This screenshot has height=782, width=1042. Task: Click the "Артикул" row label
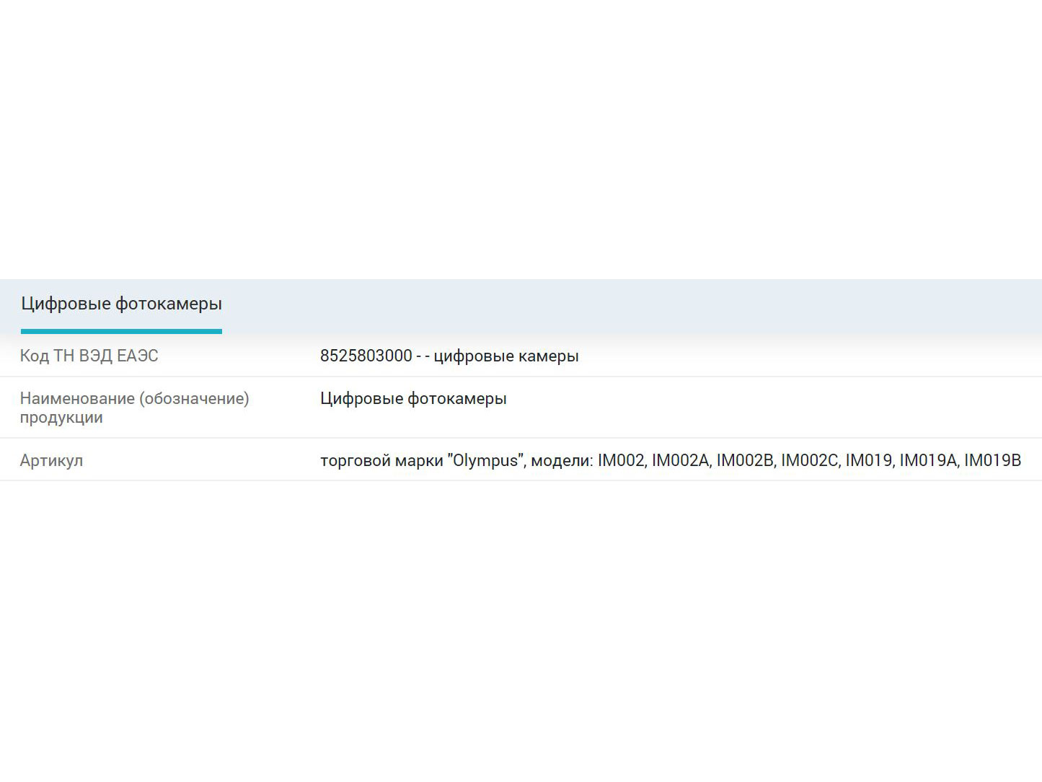point(51,460)
